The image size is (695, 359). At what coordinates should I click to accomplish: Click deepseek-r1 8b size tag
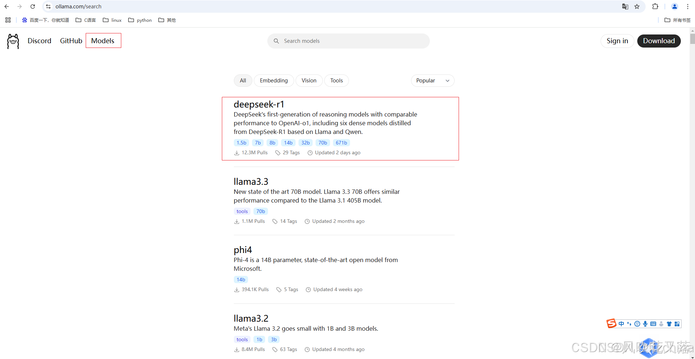[272, 143]
